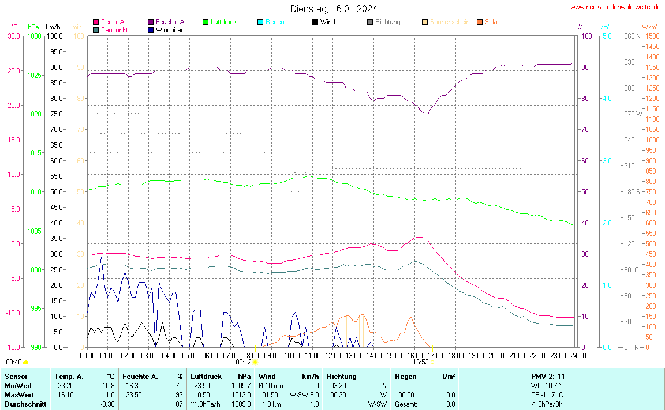The width and height of the screenshot is (665, 410).
Task: Click the teal Taupunkt legend square
Action: [96, 30]
